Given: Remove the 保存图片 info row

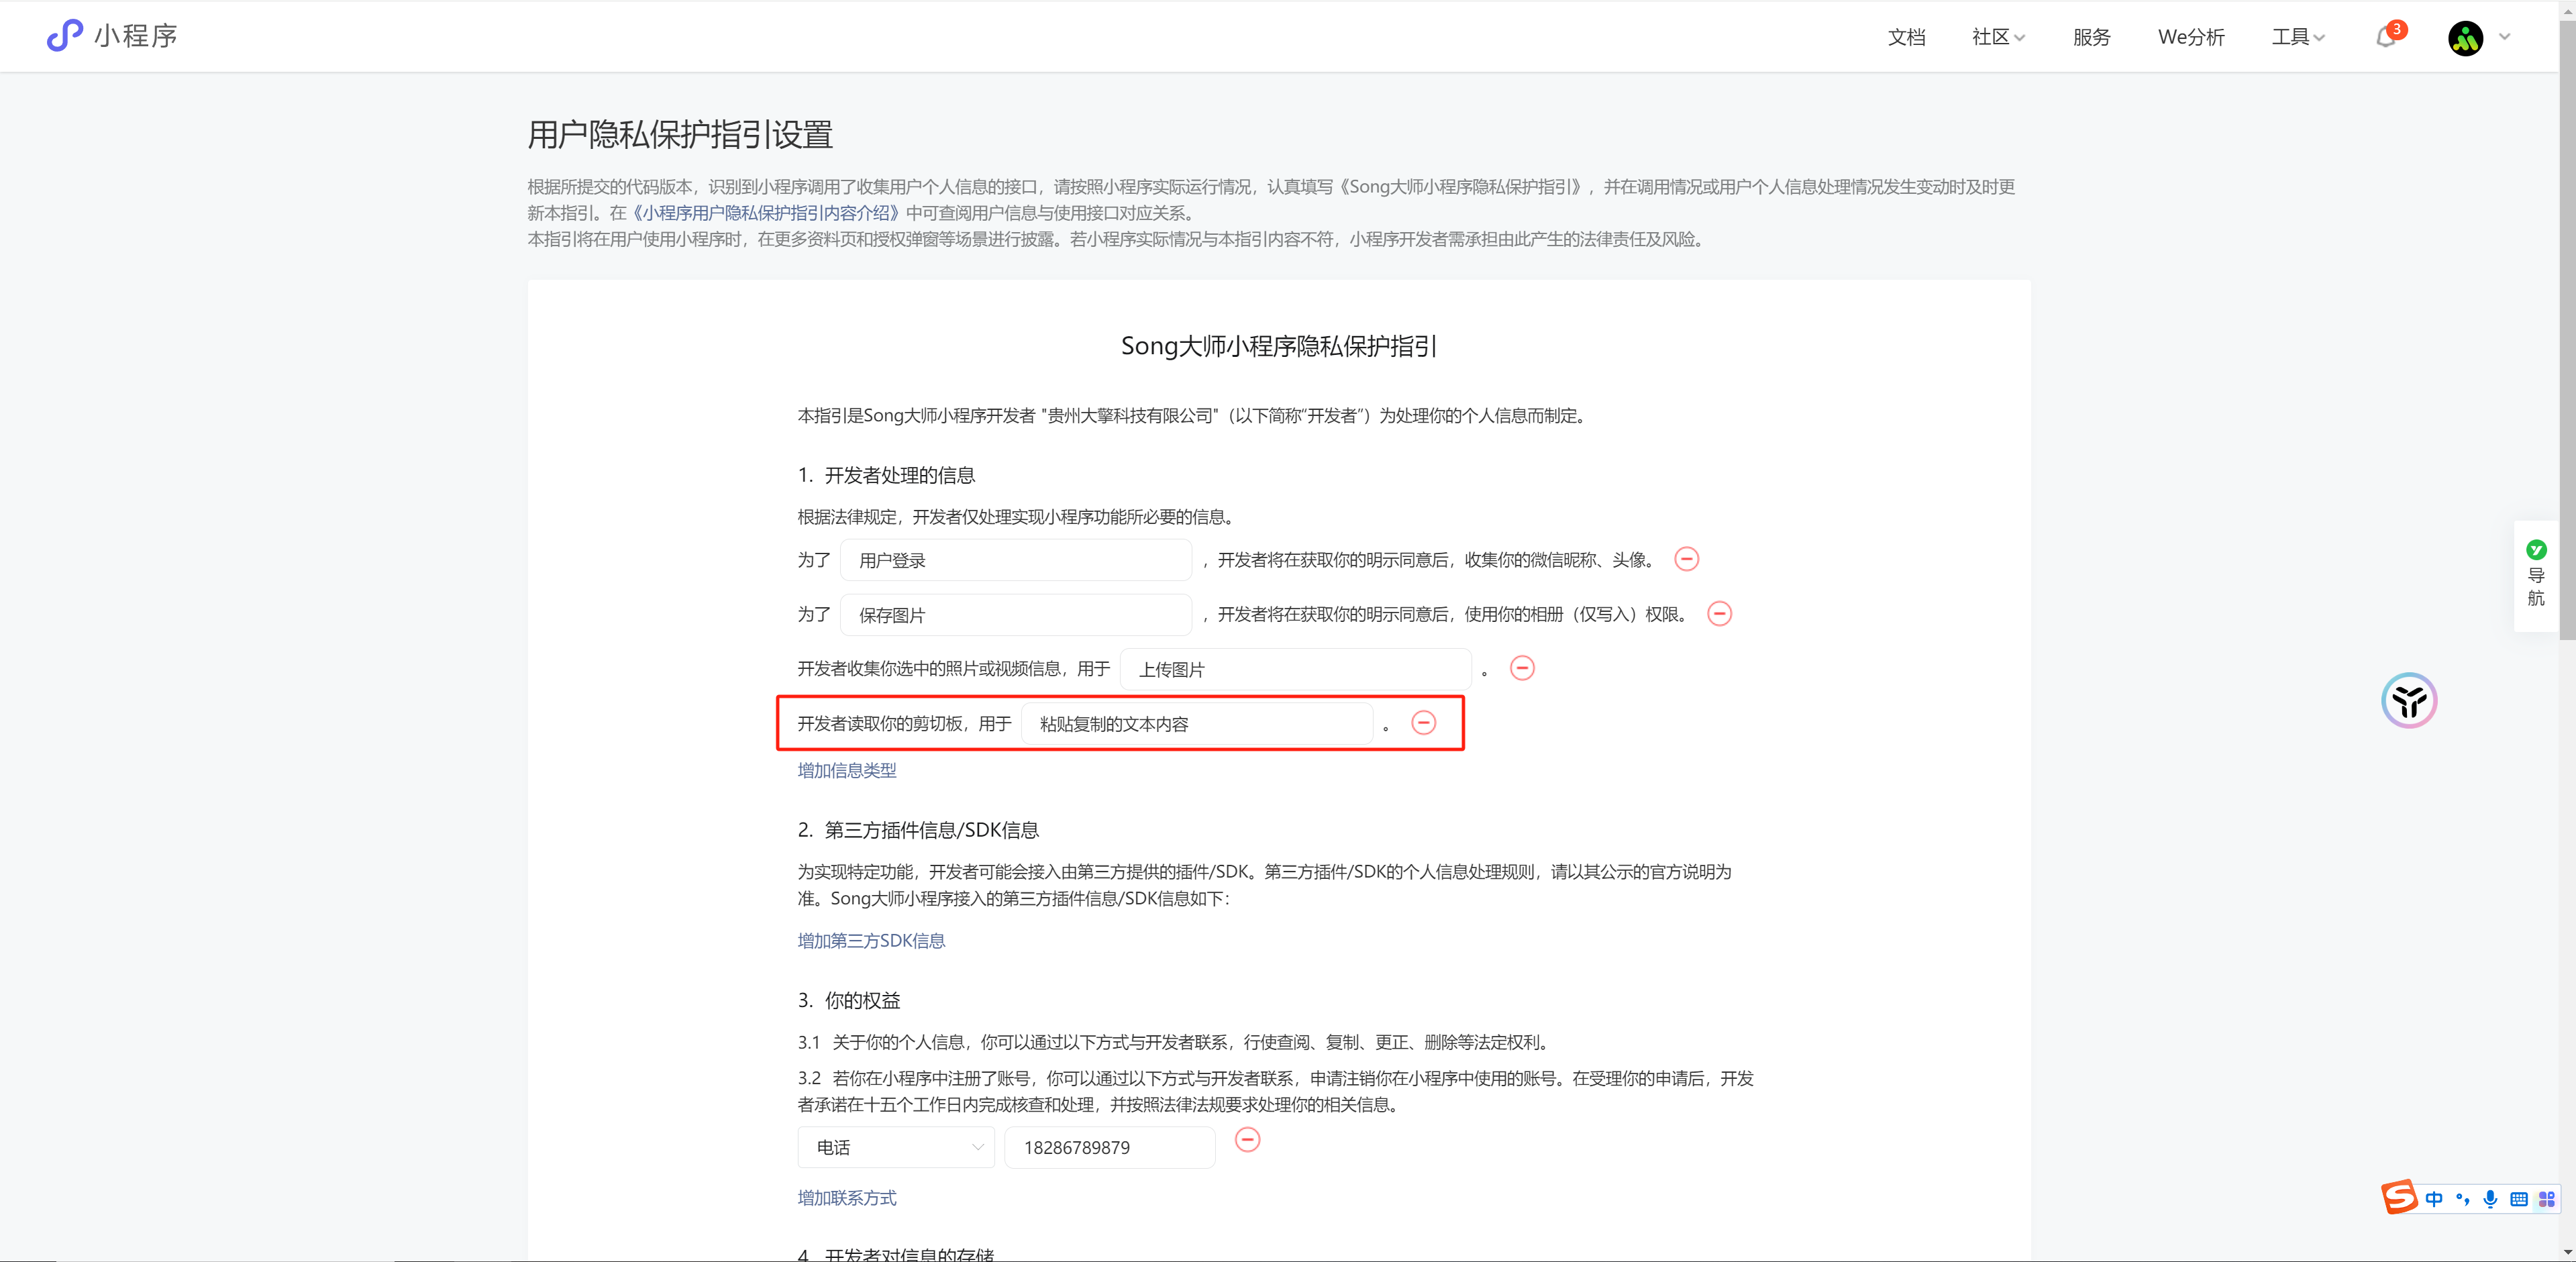Looking at the screenshot, I should click(1719, 613).
